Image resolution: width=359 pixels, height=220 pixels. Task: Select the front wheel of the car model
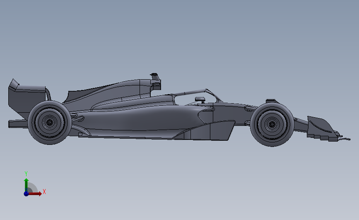[272, 125]
